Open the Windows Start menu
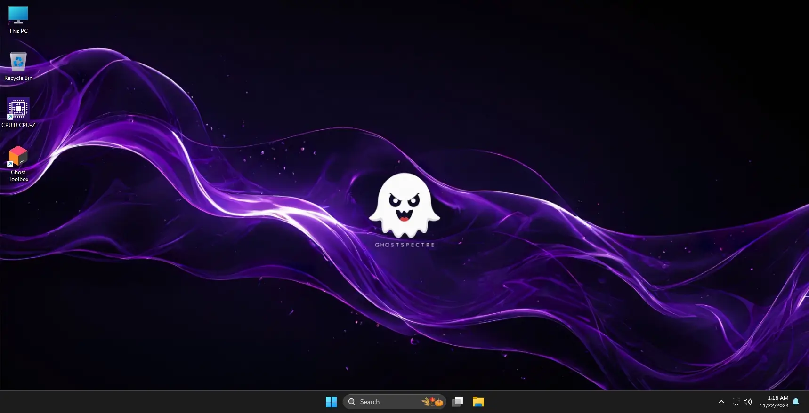 pos(331,402)
